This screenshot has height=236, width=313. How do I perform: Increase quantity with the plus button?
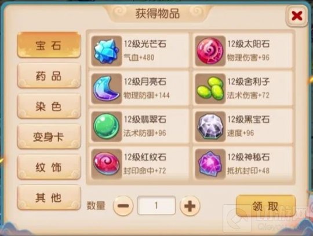coord(190,206)
